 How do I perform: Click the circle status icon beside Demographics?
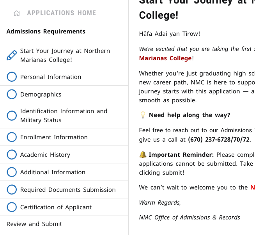[12, 94]
